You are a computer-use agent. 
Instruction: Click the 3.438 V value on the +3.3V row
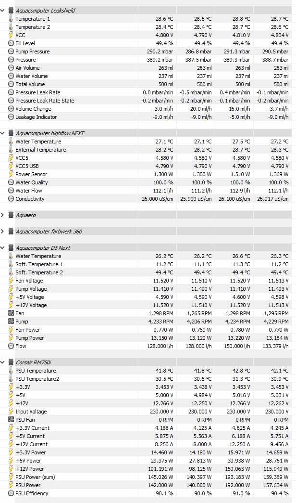[x=202, y=387]
